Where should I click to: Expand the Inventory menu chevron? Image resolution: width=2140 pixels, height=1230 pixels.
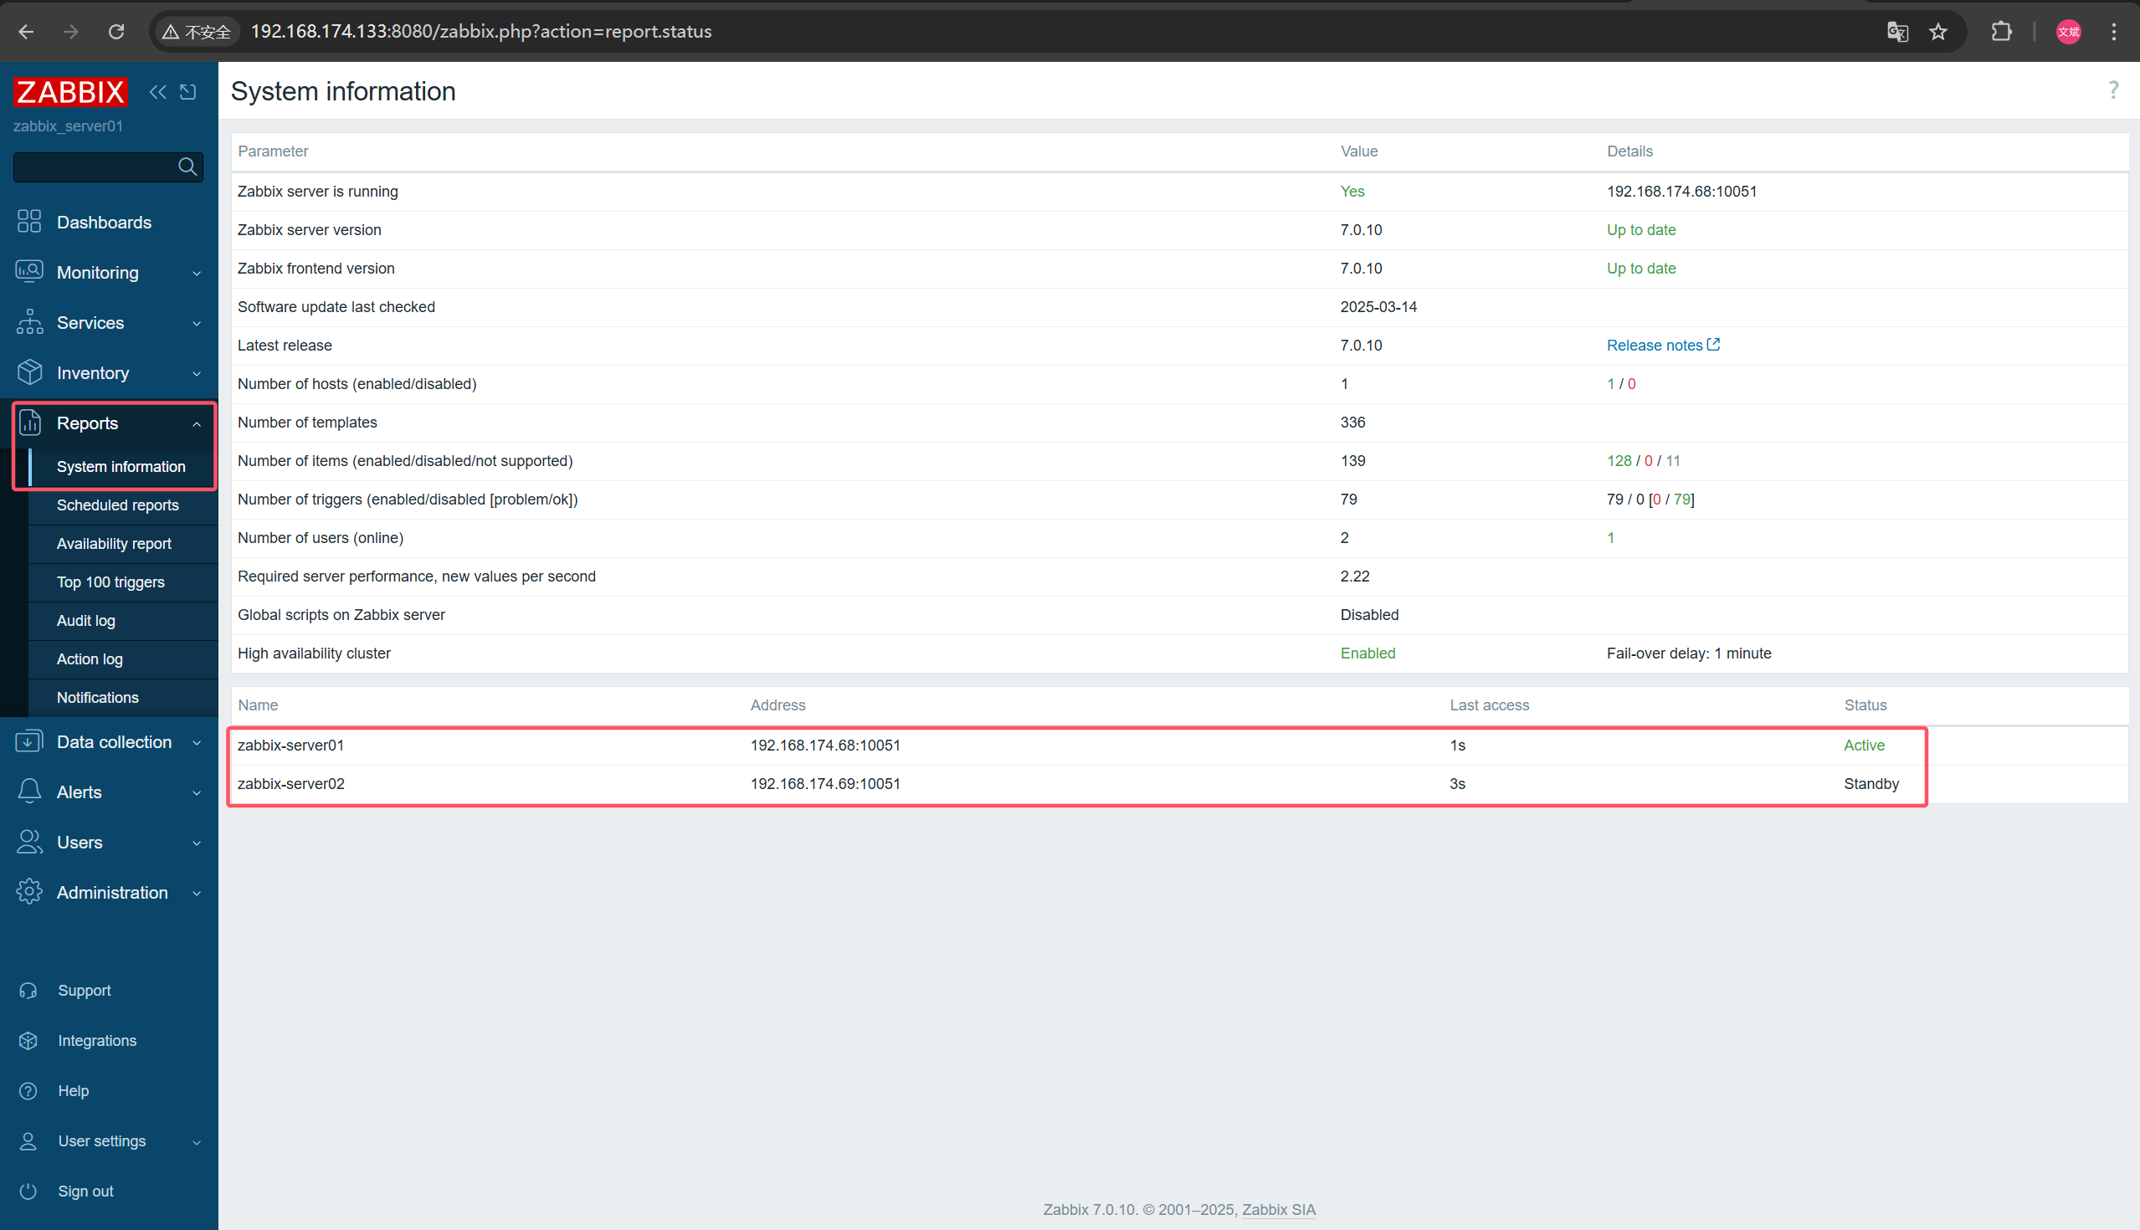point(197,373)
